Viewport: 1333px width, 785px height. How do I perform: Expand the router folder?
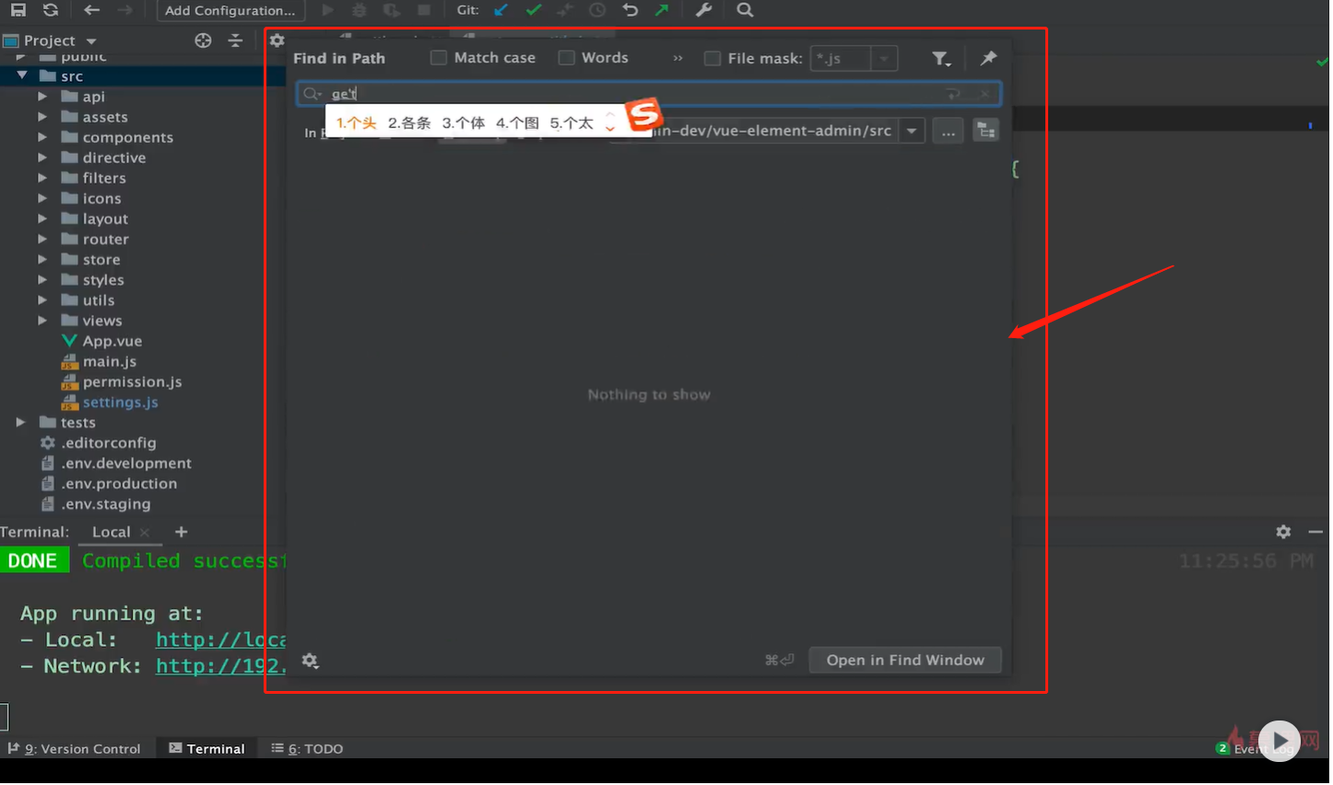(x=42, y=240)
